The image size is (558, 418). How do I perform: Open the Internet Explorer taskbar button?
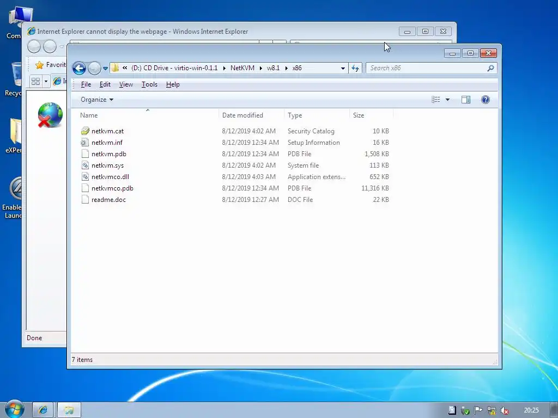pos(43,410)
